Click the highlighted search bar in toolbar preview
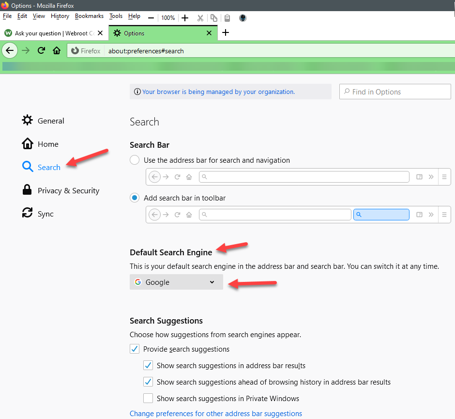This screenshot has height=419, width=455. pyautogui.click(x=381, y=215)
